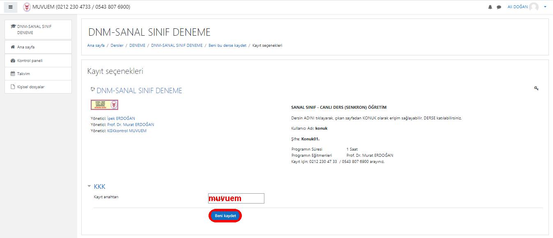
Task: Click the Kayıt anahtarı input field
Action: click(236, 199)
